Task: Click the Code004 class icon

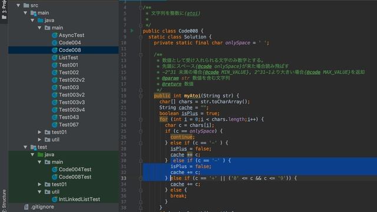Action: pos(55,42)
